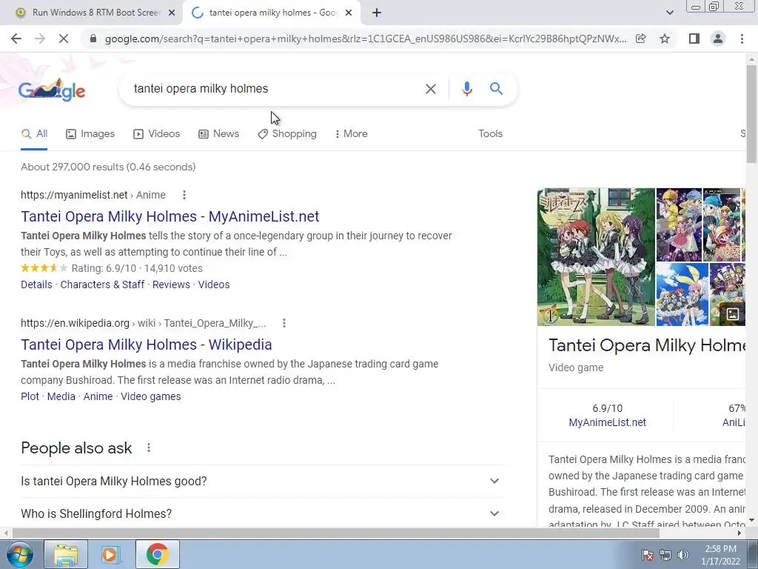Expand the More search categories

point(351,133)
